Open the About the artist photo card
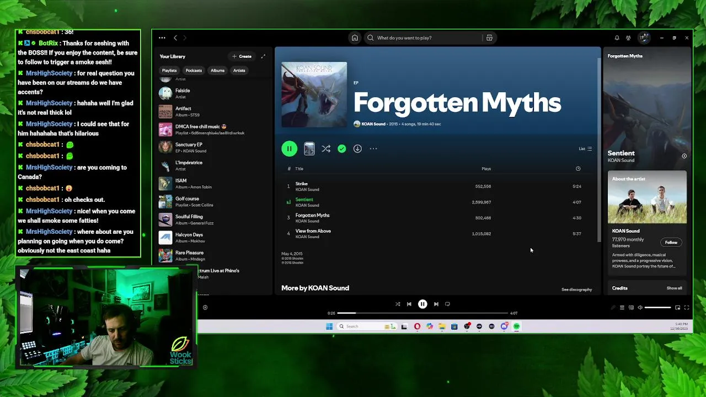706x397 pixels. 647,197
